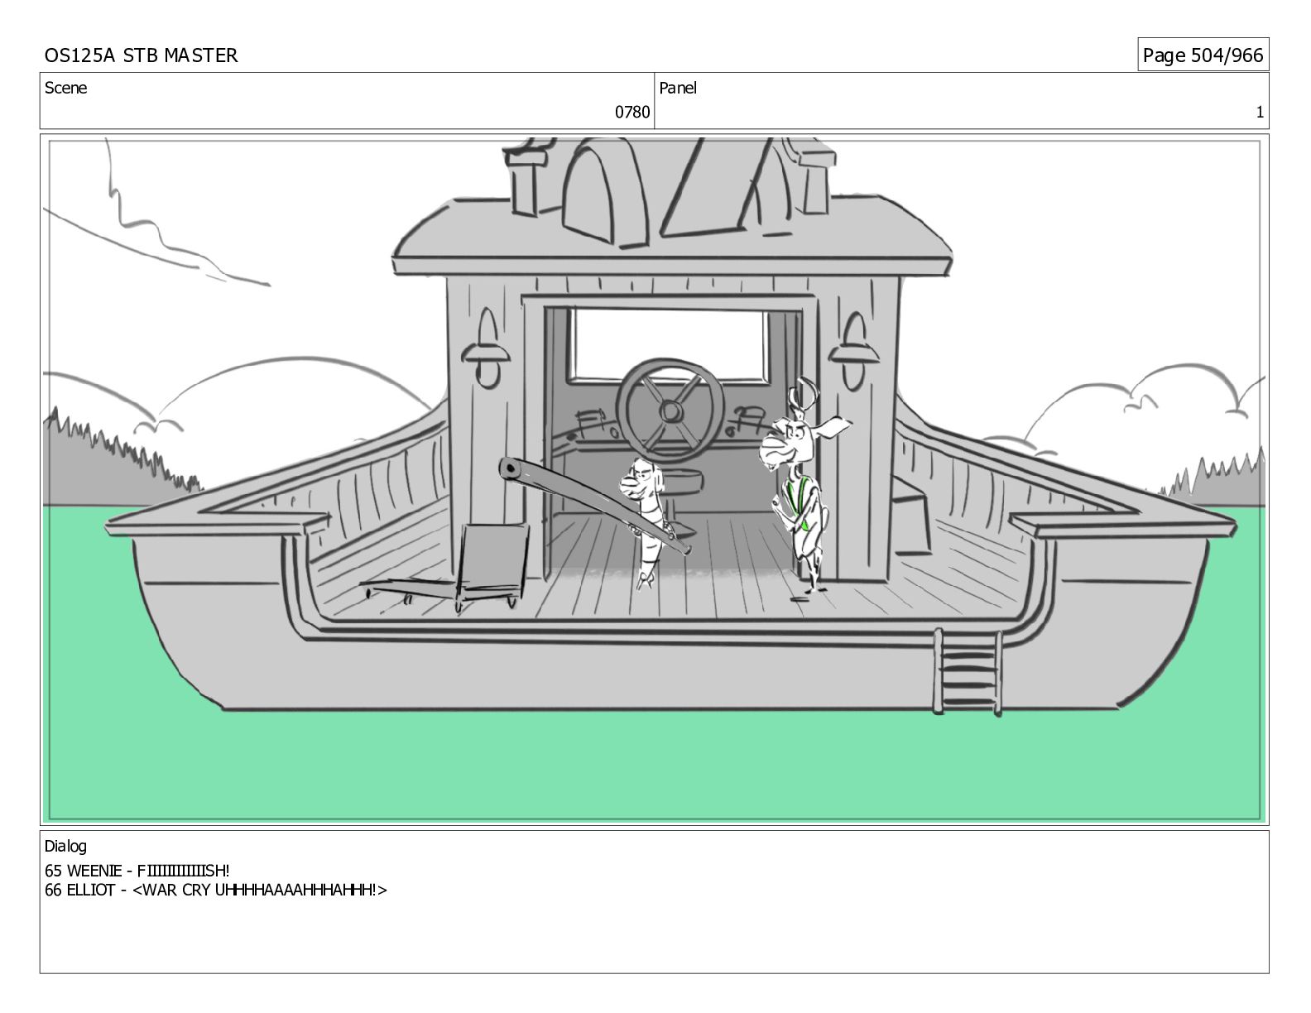Click the 'Scene' field label
Image resolution: width=1311 pixels, height=1013 pixels.
pyautogui.click(x=65, y=88)
